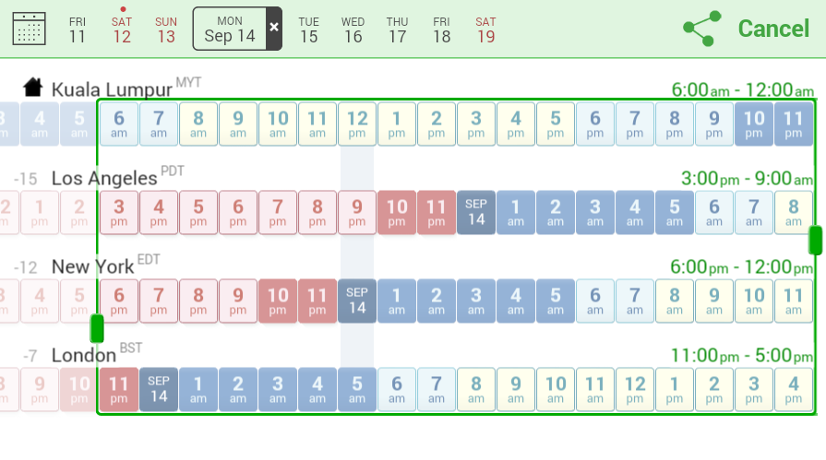826x460 pixels.
Task: Grab the right green selection handle
Action: click(x=815, y=240)
